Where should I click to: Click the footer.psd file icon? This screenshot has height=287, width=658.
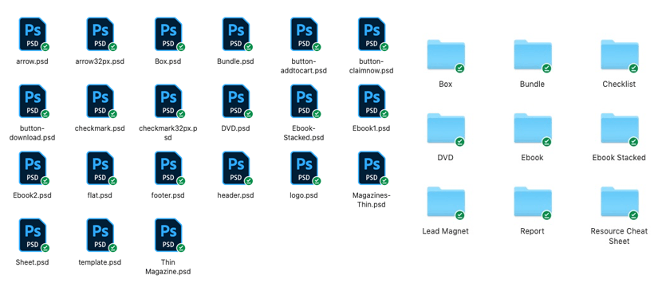[x=168, y=168]
